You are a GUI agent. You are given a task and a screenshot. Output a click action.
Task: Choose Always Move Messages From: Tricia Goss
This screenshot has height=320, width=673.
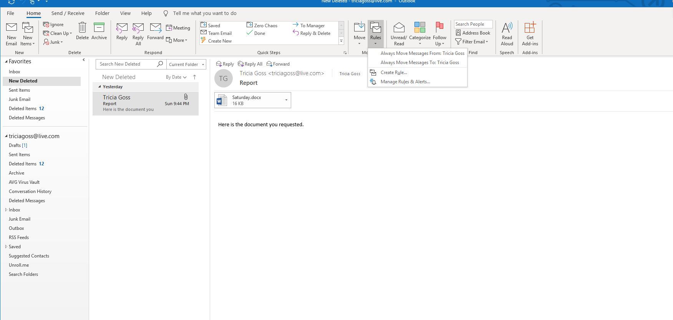click(418, 53)
